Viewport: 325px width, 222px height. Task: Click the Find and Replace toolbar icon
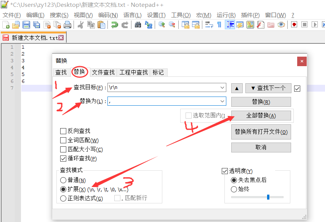(x=149, y=25)
